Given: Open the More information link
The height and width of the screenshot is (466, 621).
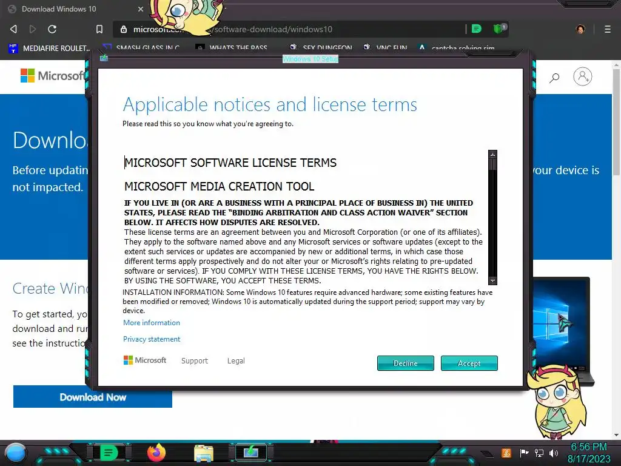Looking at the screenshot, I should click(x=151, y=323).
